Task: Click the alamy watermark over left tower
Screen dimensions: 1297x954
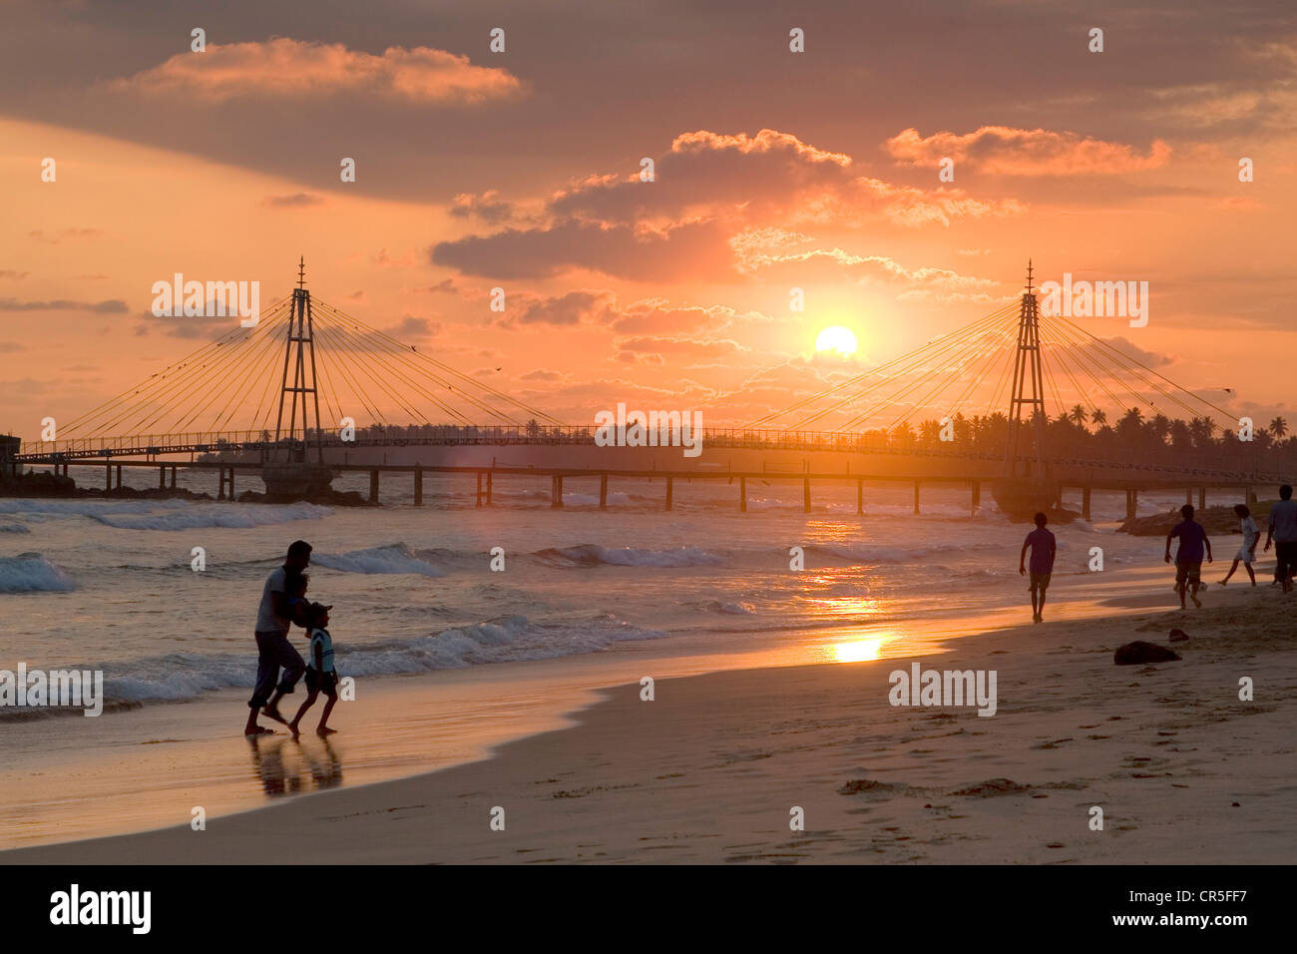Action: pyautogui.click(x=206, y=298)
